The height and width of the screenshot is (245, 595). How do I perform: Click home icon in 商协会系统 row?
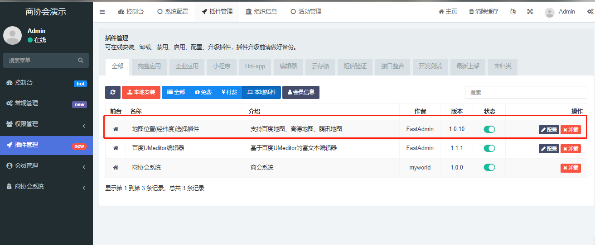116,168
